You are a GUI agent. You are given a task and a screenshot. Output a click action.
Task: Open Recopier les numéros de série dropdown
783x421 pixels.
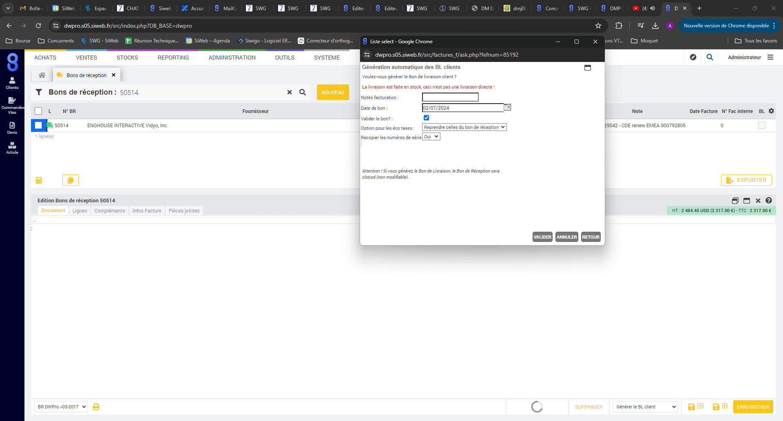point(431,137)
